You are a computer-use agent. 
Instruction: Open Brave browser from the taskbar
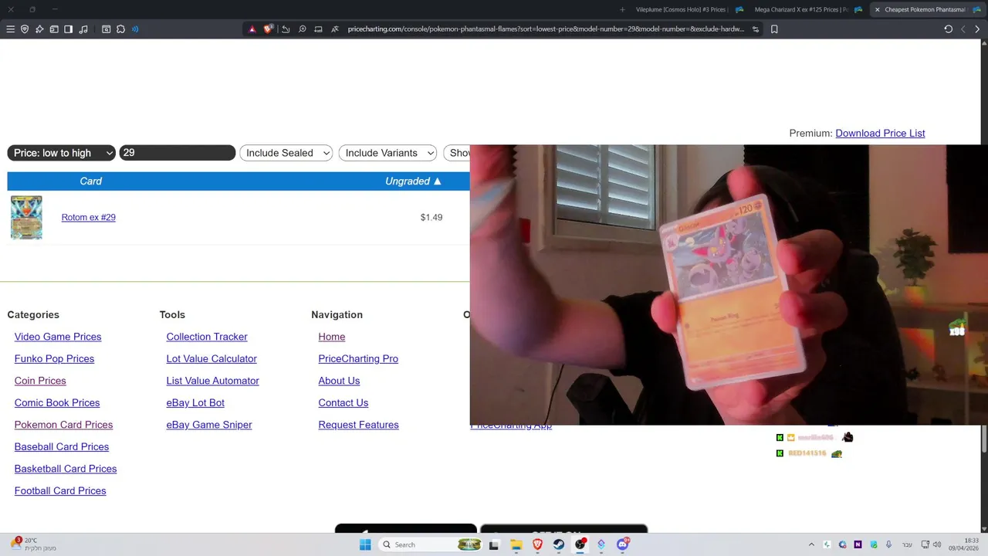click(x=537, y=544)
